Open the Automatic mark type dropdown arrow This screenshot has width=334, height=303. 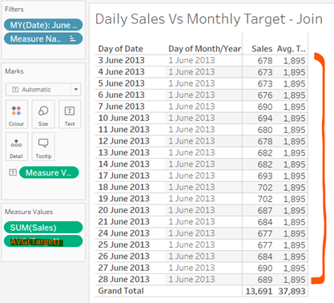[76, 89]
